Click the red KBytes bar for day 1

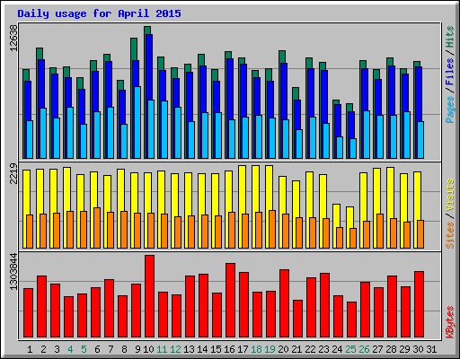pyautogui.click(x=29, y=313)
